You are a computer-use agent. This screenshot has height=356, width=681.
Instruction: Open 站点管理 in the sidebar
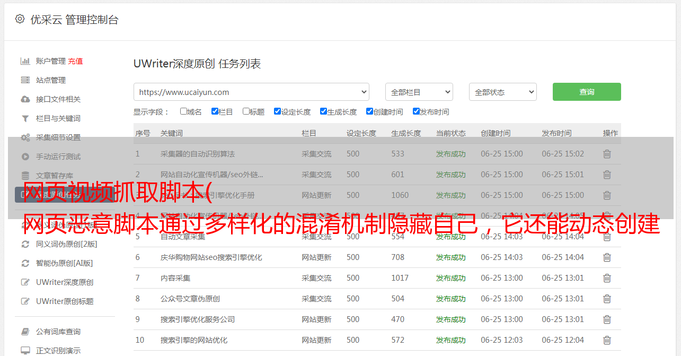point(51,80)
